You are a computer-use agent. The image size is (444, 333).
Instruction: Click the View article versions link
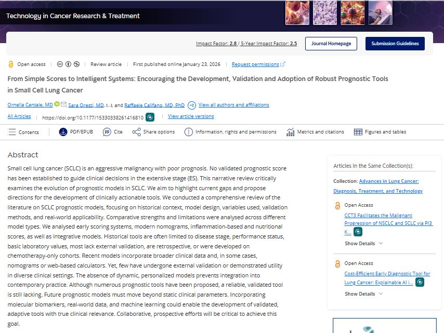191,116
